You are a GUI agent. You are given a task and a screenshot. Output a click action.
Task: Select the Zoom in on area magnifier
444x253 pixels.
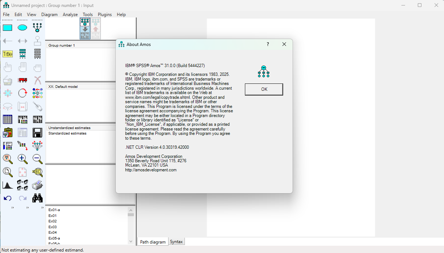pos(8,159)
